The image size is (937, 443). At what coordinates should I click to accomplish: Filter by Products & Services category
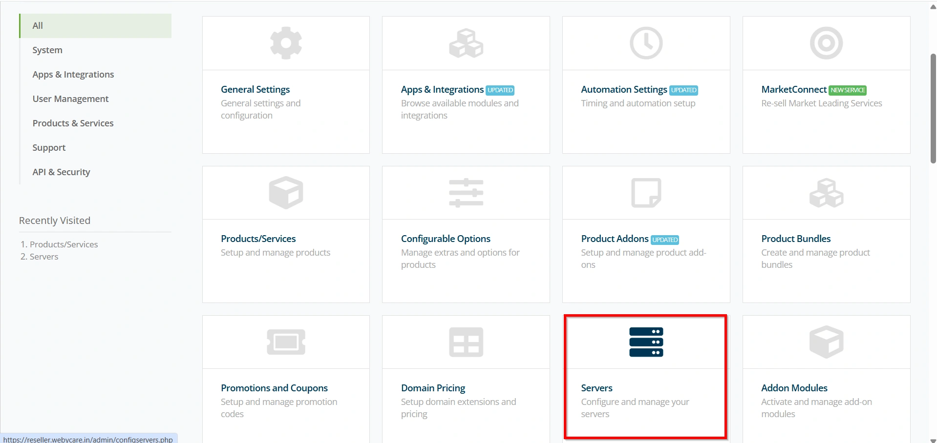point(96,123)
